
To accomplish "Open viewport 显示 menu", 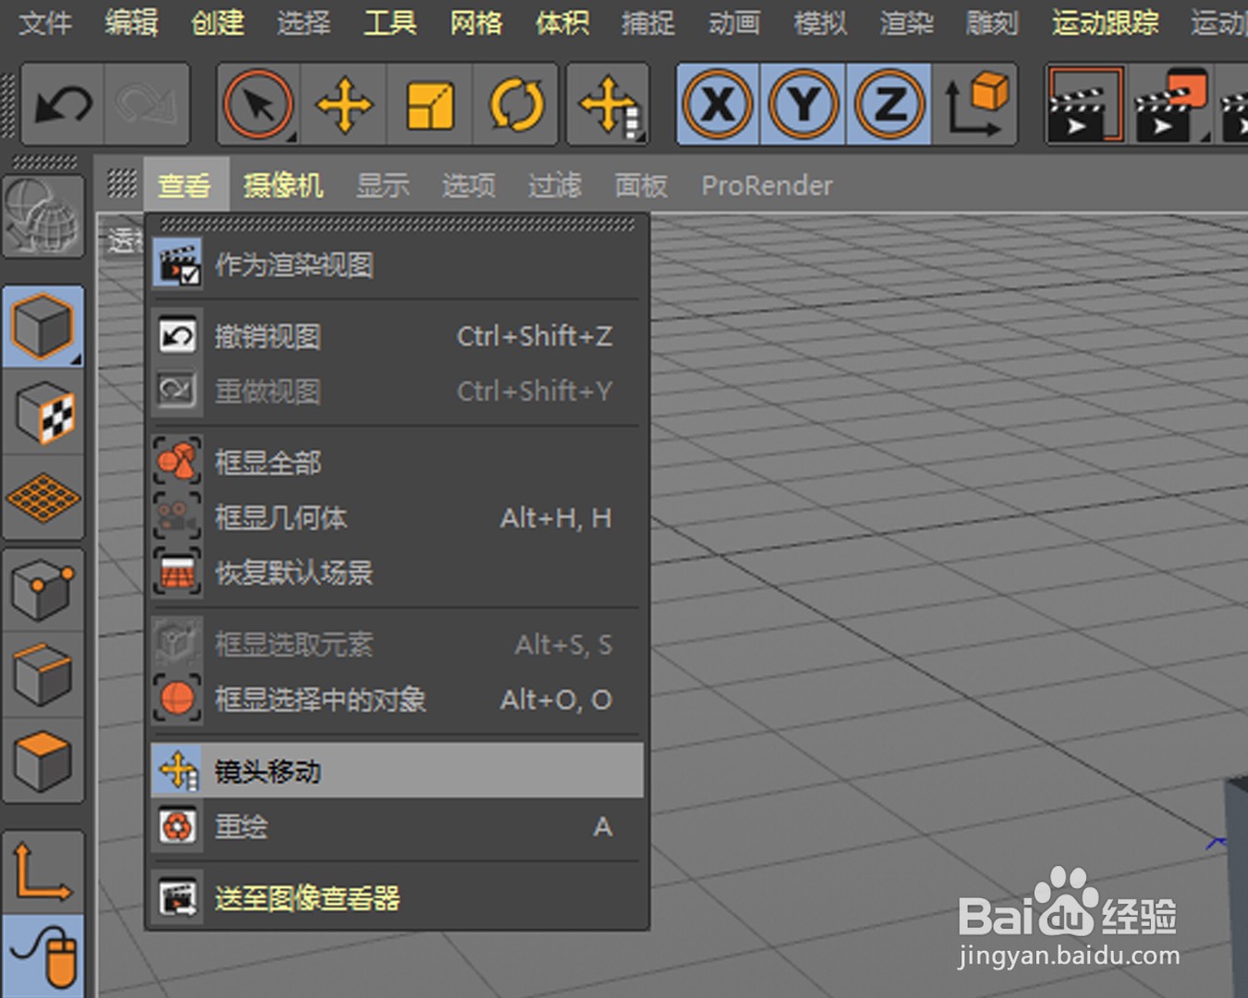I will 383,186.
